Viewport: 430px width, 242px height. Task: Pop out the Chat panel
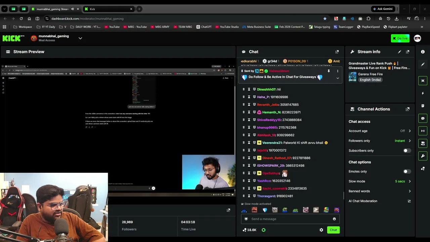[x=337, y=52]
